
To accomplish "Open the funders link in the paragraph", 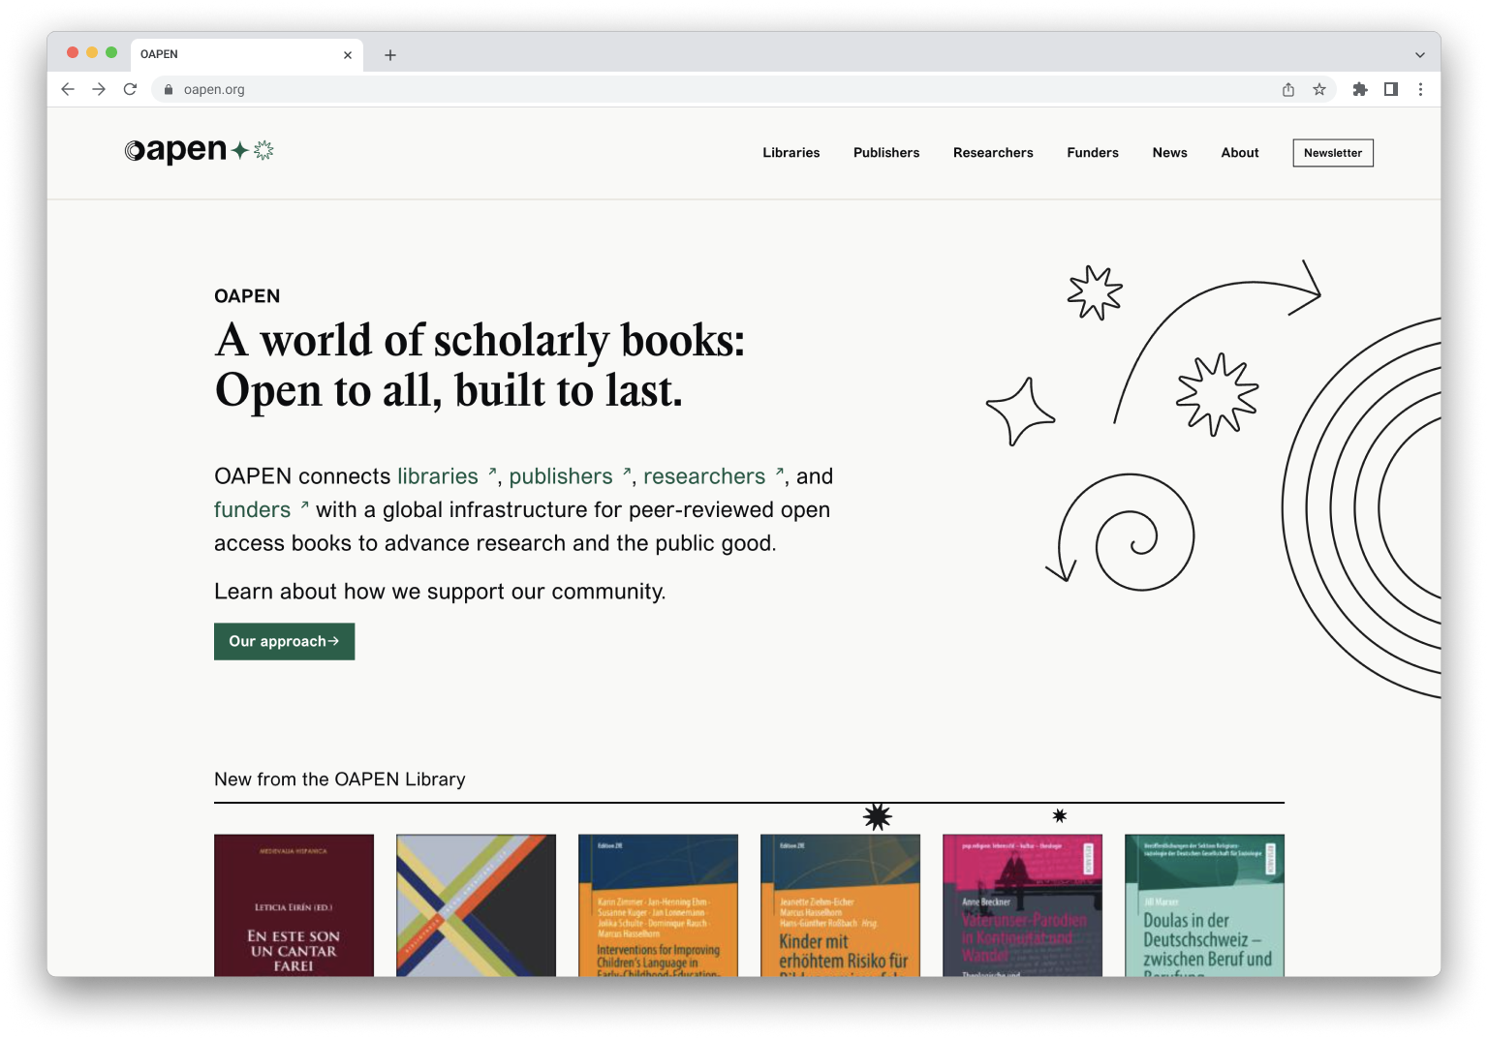I will 252,509.
